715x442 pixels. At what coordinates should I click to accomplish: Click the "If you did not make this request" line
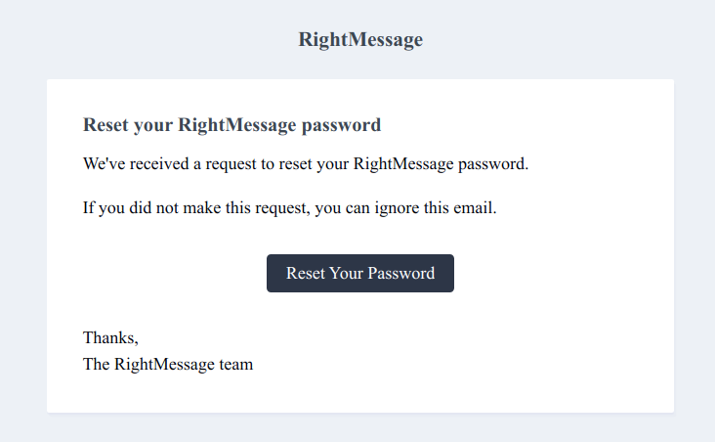click(x=290, y=208)
